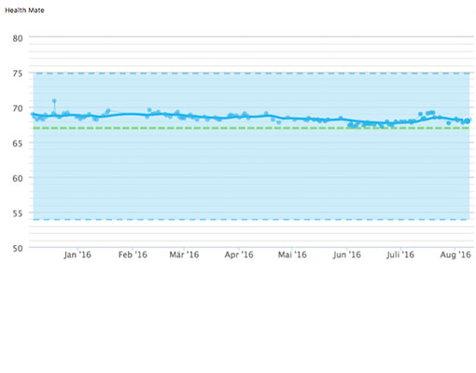Image resolution: width=476 pixels, height=373 pixels.
Task: Click the 70 y-axis label
Action: pyautogui.click(x=18, y=108)
